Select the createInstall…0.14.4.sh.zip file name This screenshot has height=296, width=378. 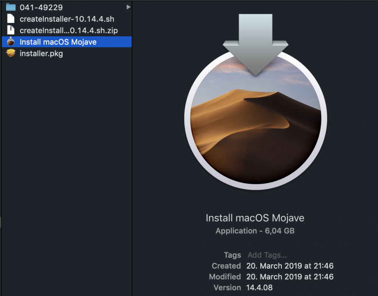click(69, 31)
